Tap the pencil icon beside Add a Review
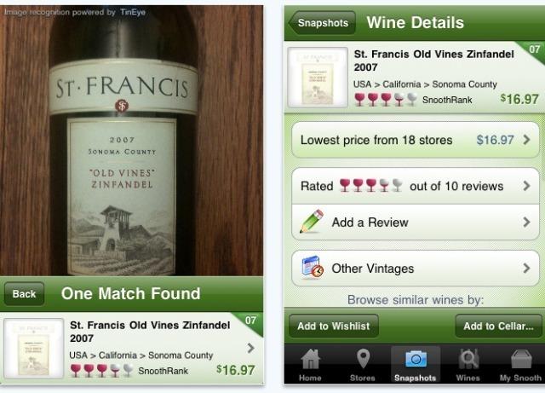Image resolution: width=545 pixels, height=393 pixels. click(312, 222)
